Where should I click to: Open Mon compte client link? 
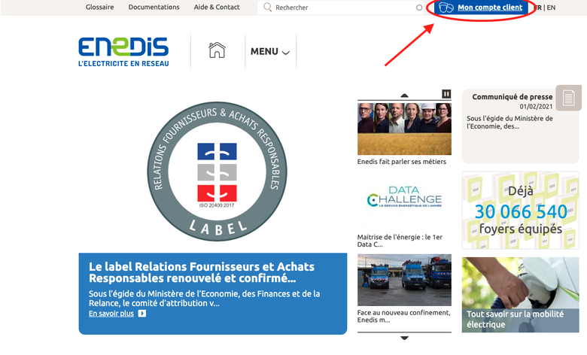489,8
